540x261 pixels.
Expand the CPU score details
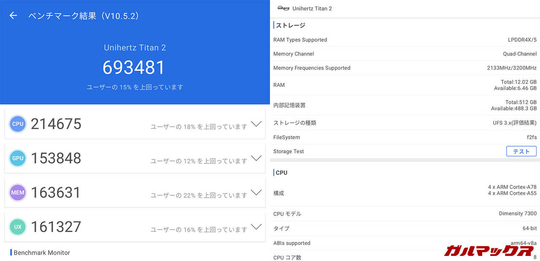pos(256,124)
